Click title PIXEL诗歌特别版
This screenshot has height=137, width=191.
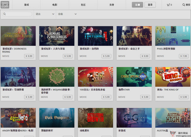point(166,49)
